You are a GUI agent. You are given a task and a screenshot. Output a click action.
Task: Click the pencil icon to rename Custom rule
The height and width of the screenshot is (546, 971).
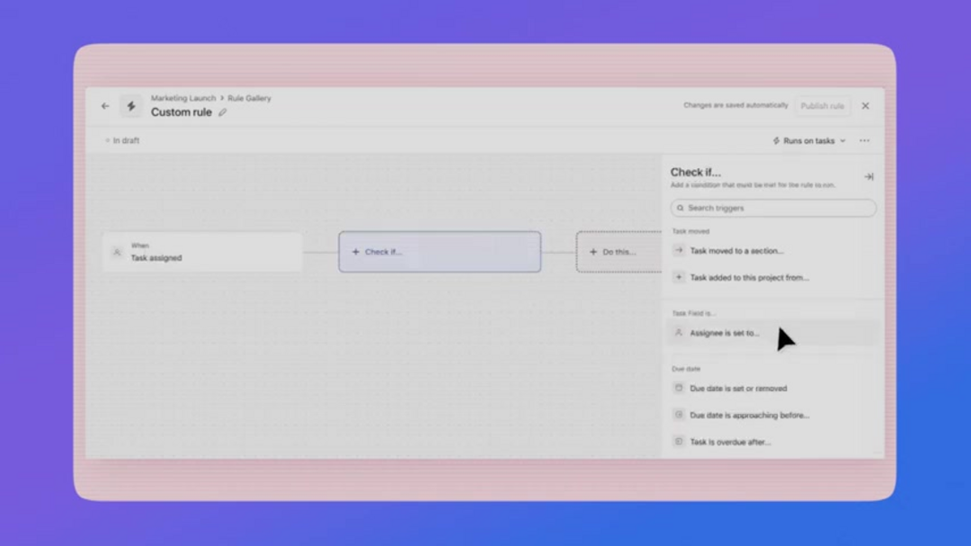click(x=223, y=112)
